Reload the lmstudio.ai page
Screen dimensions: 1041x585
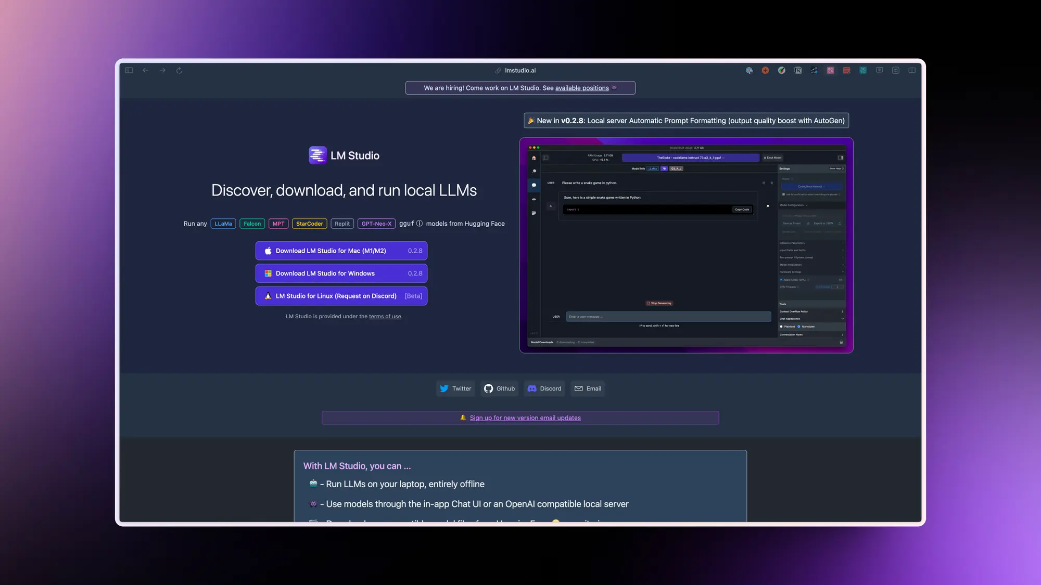click(x=179, y=70)
